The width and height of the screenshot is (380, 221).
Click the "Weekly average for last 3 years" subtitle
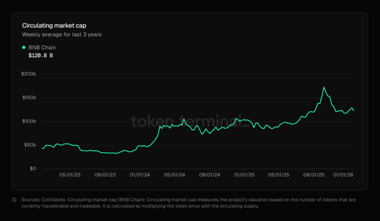coord(62,34)
